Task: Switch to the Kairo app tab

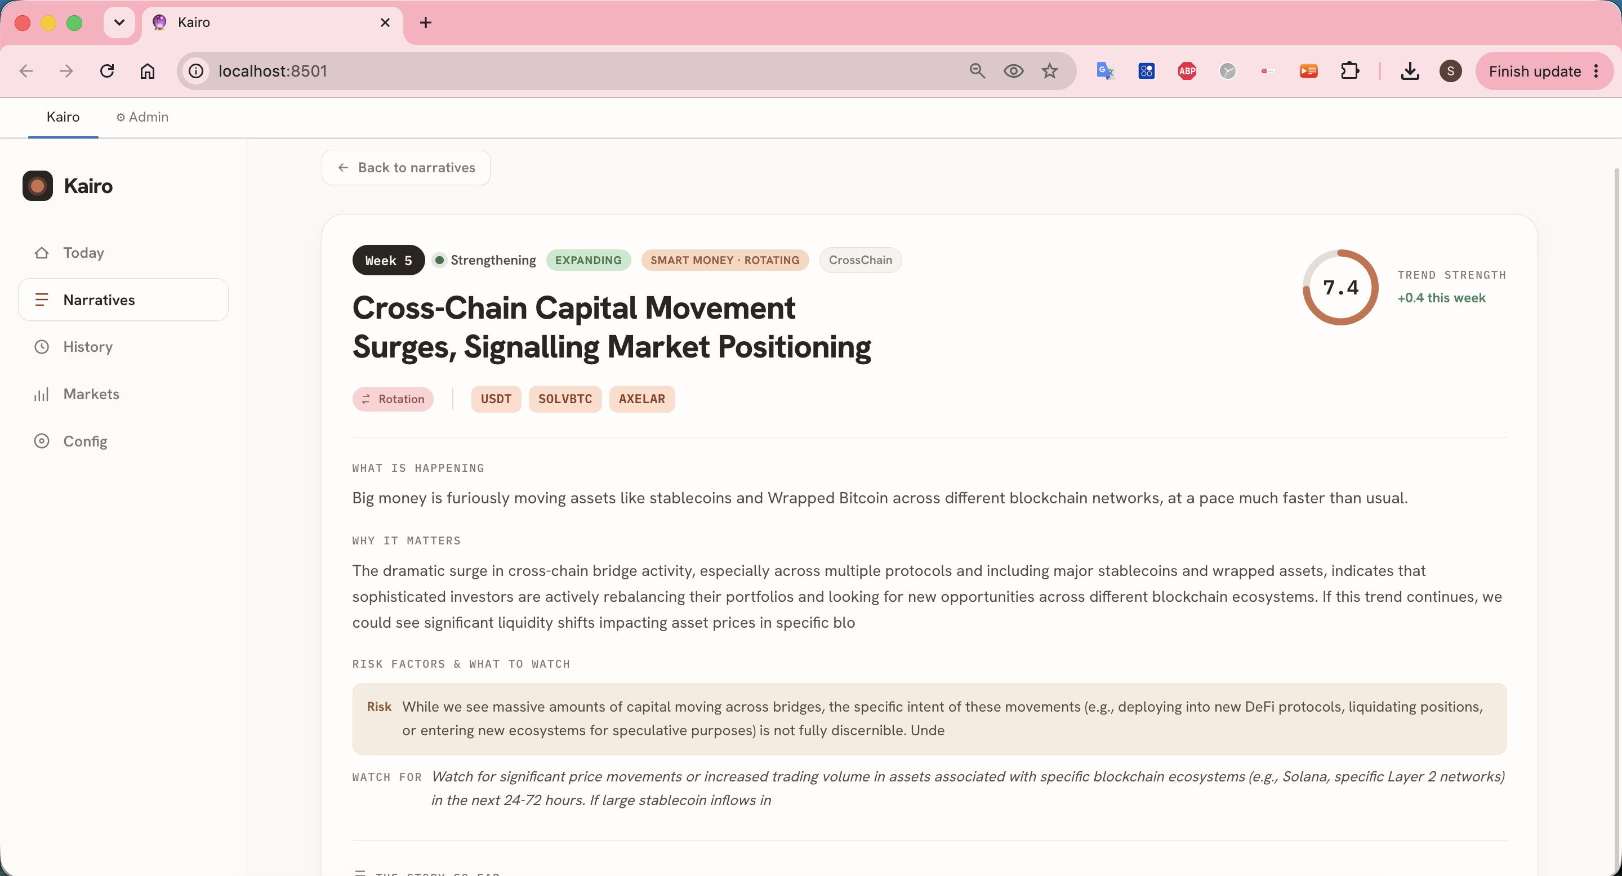Action: (63, 117)
